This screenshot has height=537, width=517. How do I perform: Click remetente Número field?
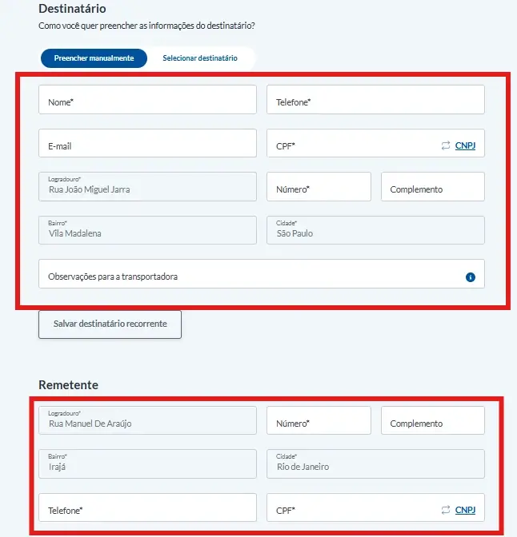[318, 421]
